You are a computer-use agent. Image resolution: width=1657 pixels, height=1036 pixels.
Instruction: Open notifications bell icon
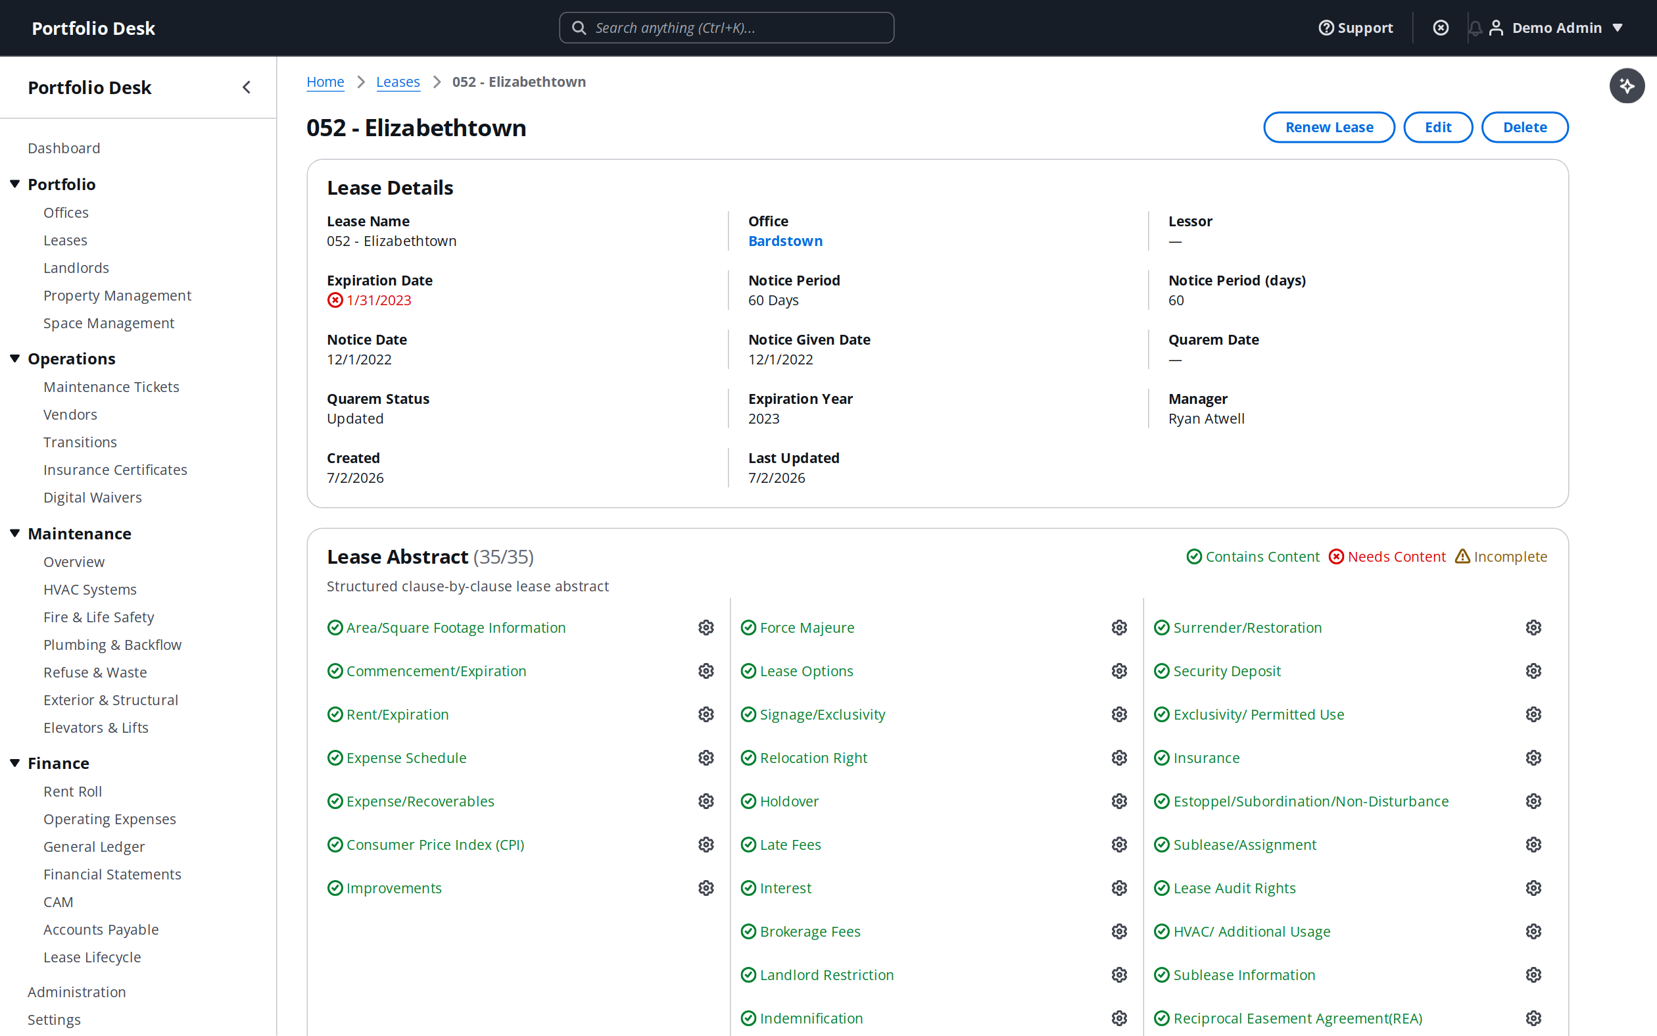tap(1475, 28)
